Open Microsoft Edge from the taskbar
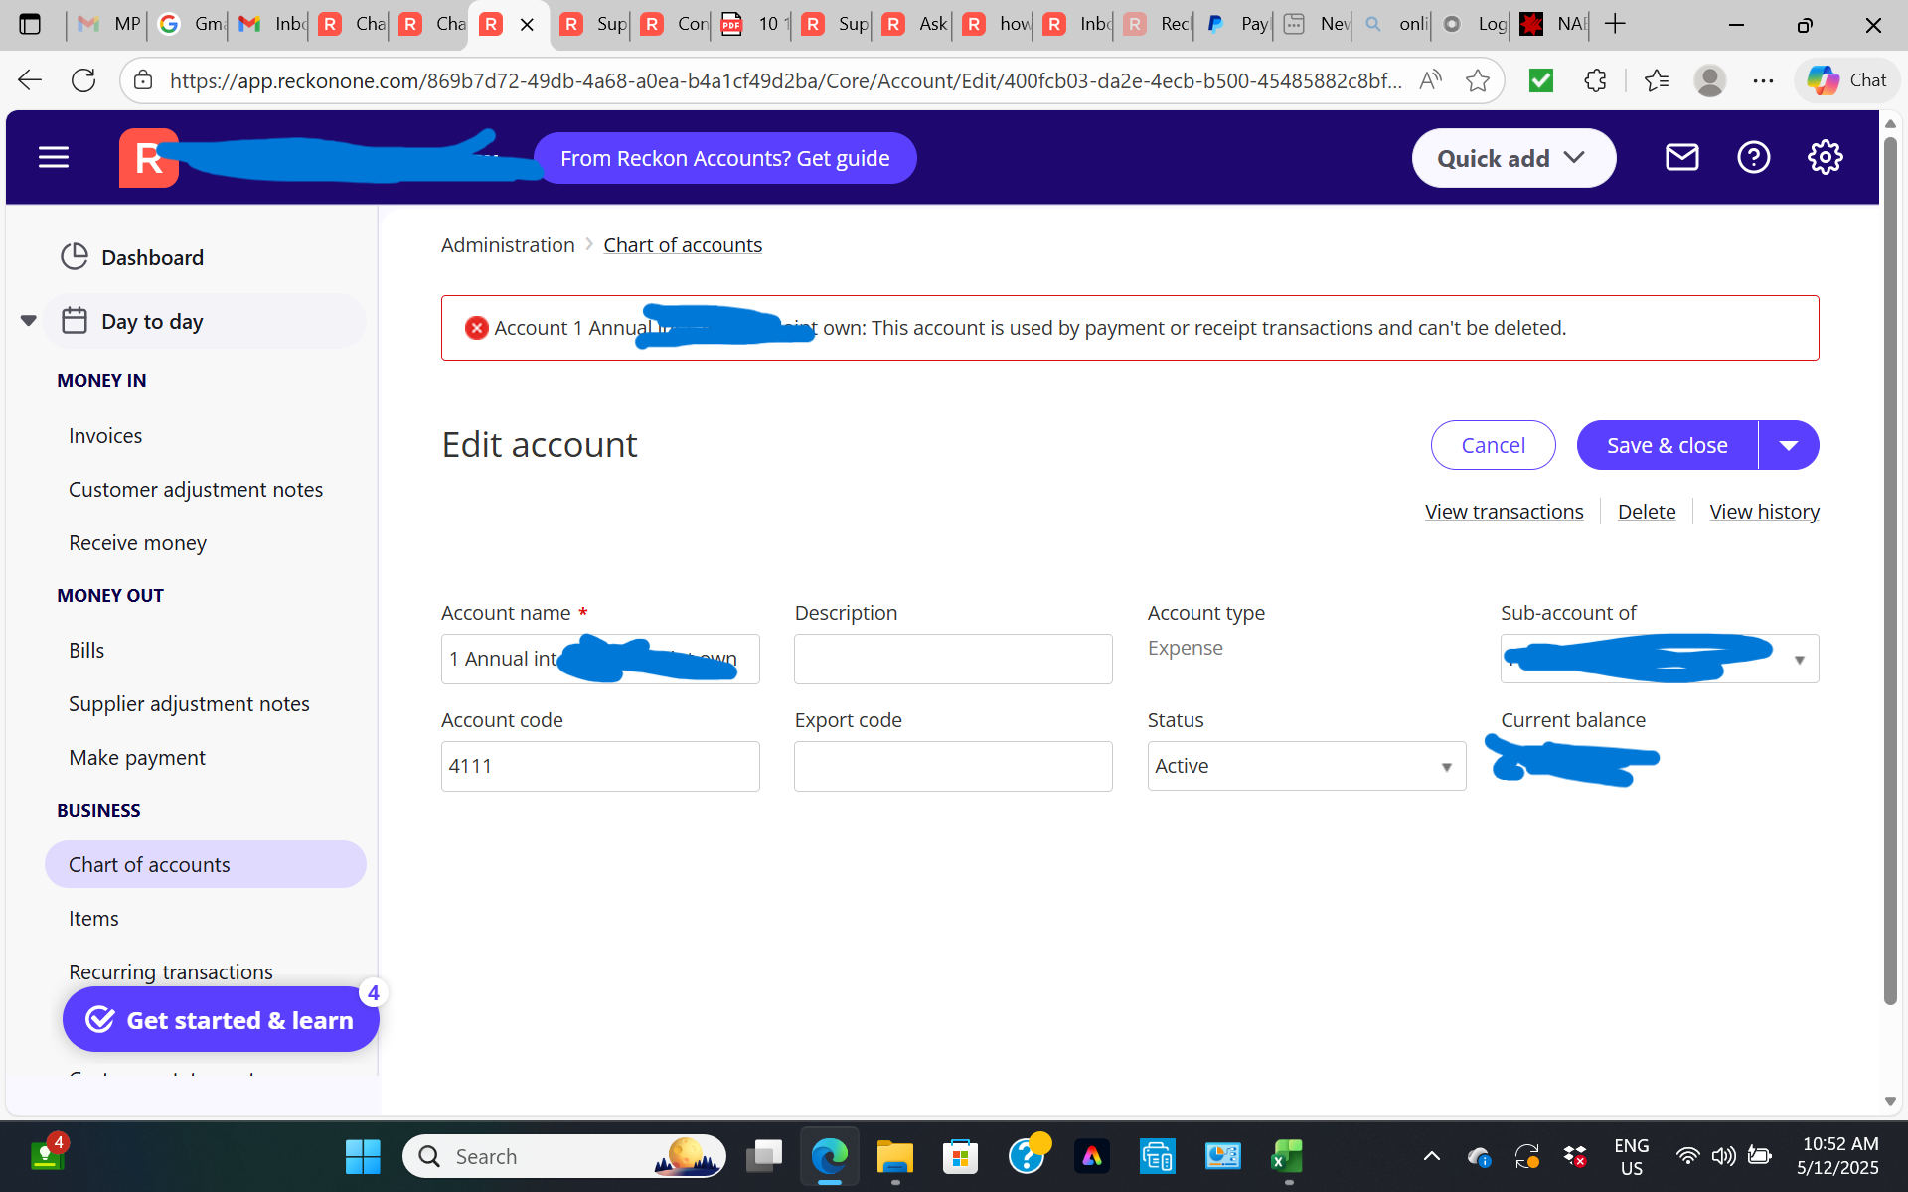 pos(829,1156)
